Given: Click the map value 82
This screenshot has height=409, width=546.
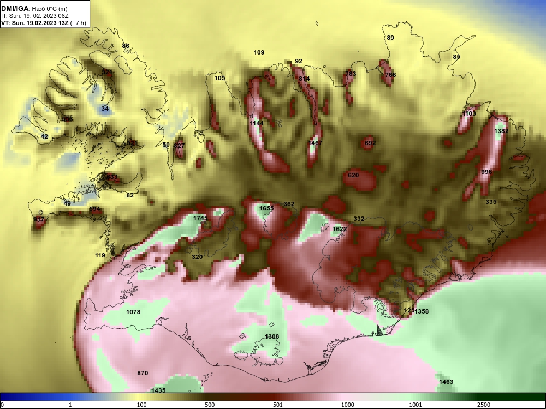Looking at the screenshot, I should [x=130, y=195].
